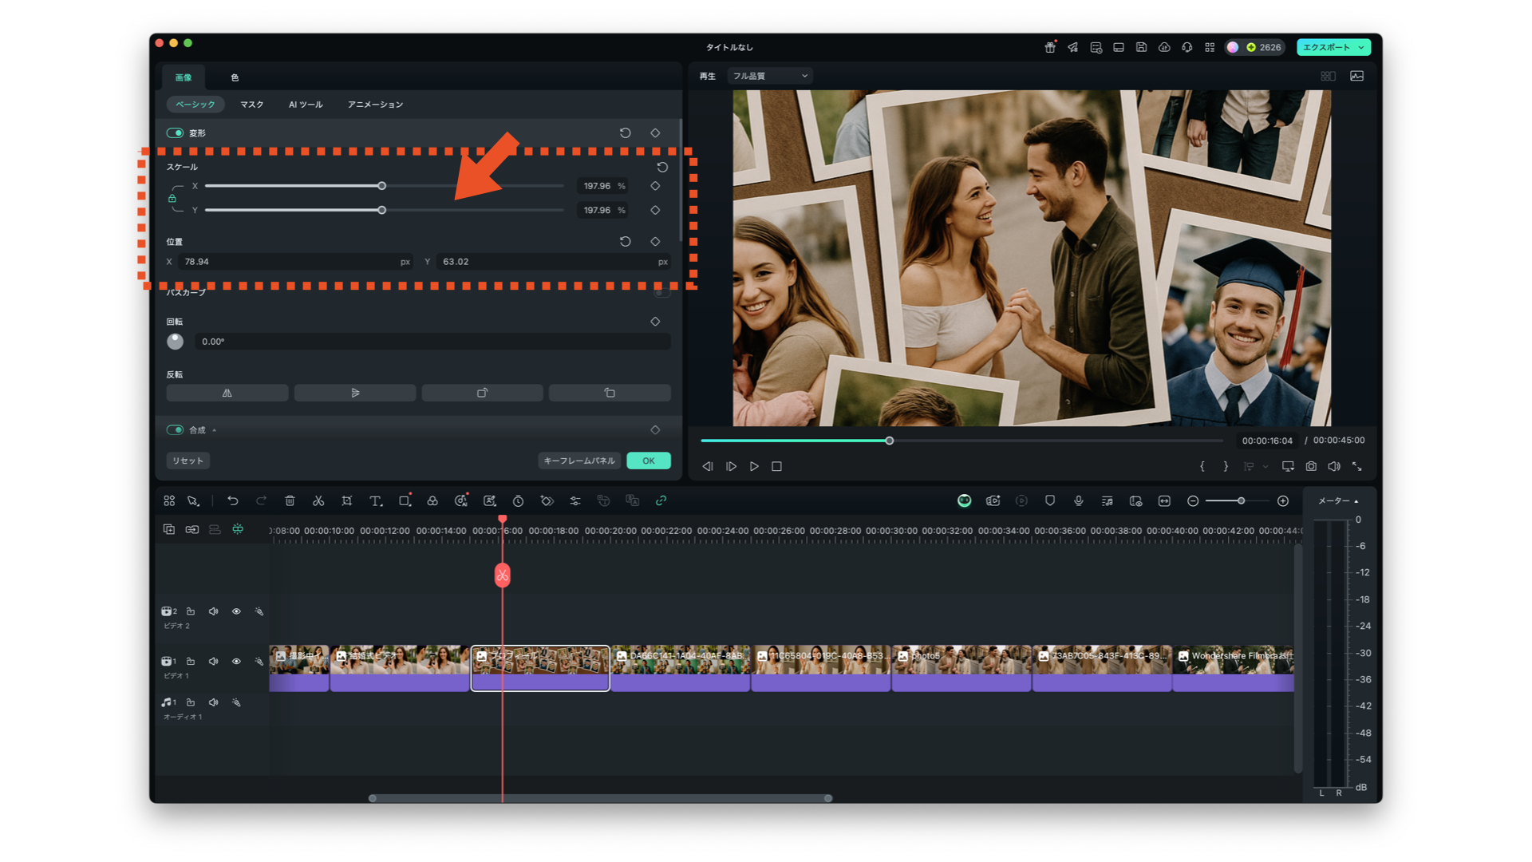Click the rotate clockwise button
The width and height of the screenshot is (1532, 862).
[482, 393]
